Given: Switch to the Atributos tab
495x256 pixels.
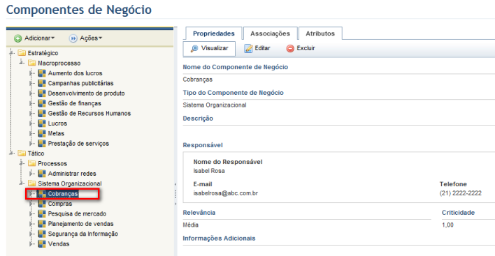Looking at the screenshot, I should click(x=320, y=33).
